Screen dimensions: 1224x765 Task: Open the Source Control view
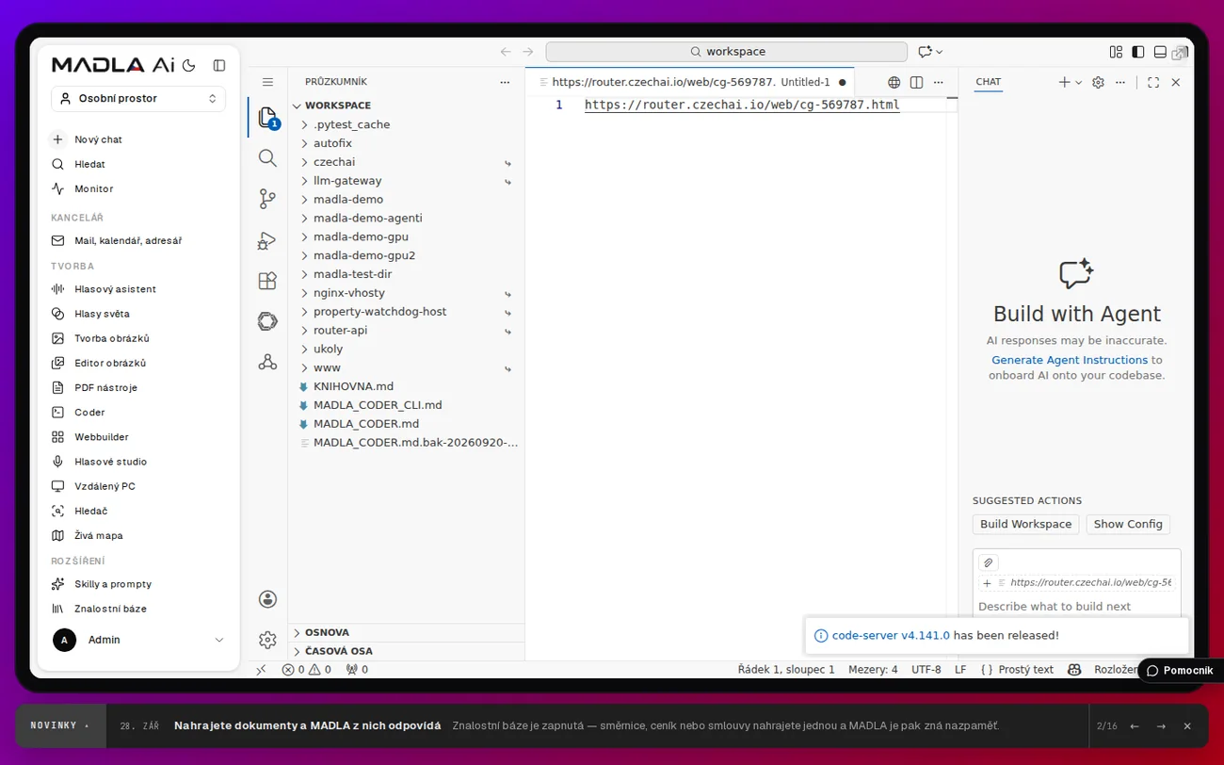[x=267, y=199]
